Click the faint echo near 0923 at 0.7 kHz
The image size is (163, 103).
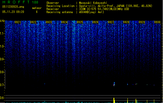click(x=45, y=84)
